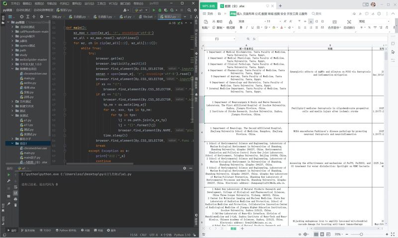This screenshot has width=398, height=238.
Task: Show the hidden editor tabs dropdown chevron in PyCharm
Action: [185, 17]
